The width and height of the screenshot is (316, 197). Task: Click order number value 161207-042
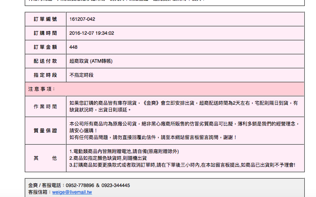82,19
